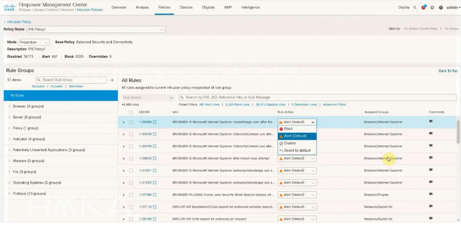Viewport: 461px width, 230px height.
Task: Open external link icon for SID 1:27110
Action: 155,207
